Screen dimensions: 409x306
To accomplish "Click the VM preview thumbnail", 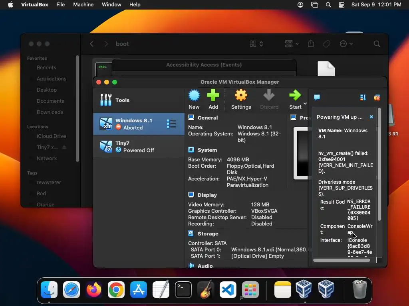I will [x=301, y=153].
